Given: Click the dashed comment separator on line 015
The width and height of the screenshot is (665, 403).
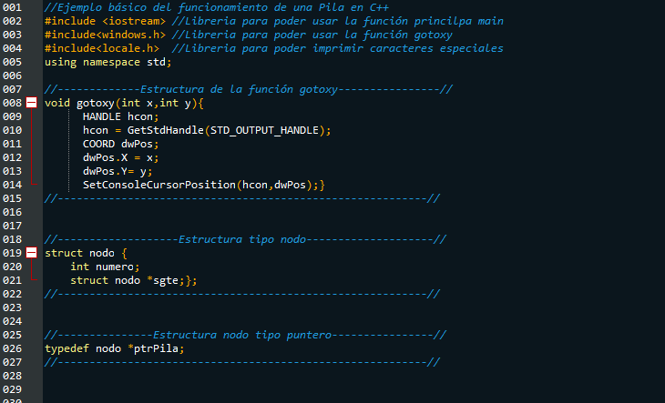Looking at the screenshot, I should pyautogui.click(x=241, y=198).
